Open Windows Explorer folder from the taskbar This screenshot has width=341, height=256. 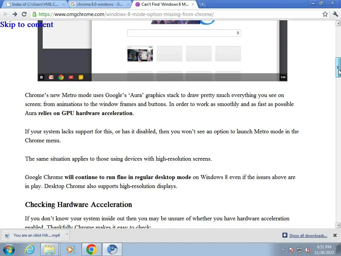(49, 249)
